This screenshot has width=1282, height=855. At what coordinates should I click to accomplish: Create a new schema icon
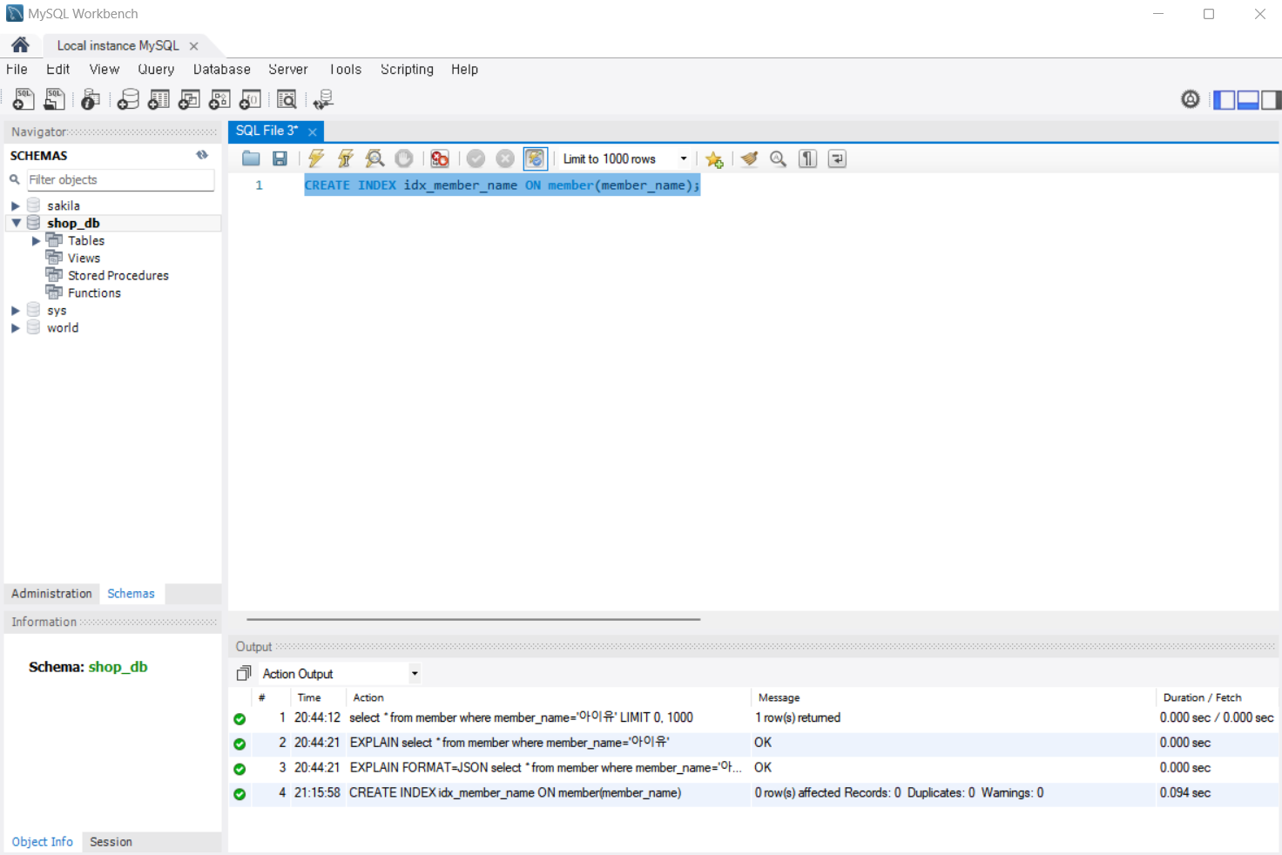[128, 99]
